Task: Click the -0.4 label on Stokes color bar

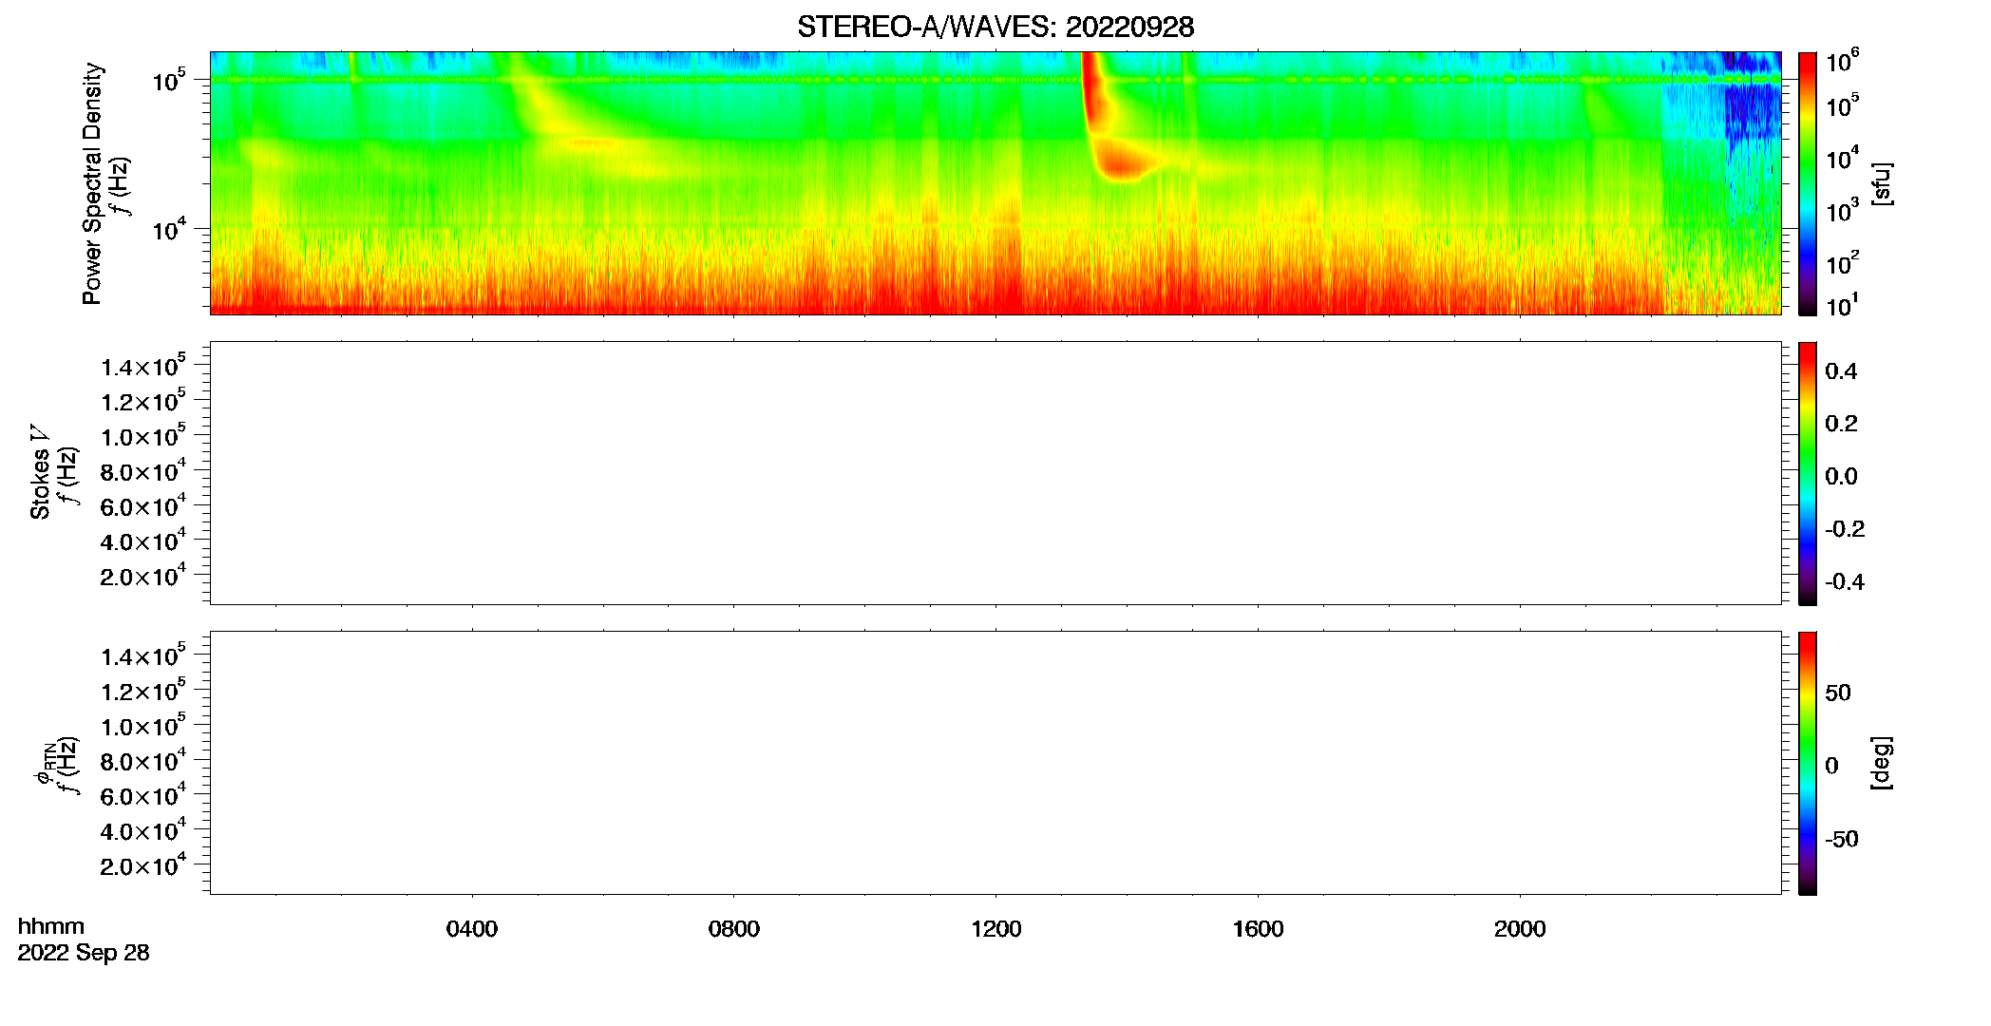Action: (x=1845, y=582)
